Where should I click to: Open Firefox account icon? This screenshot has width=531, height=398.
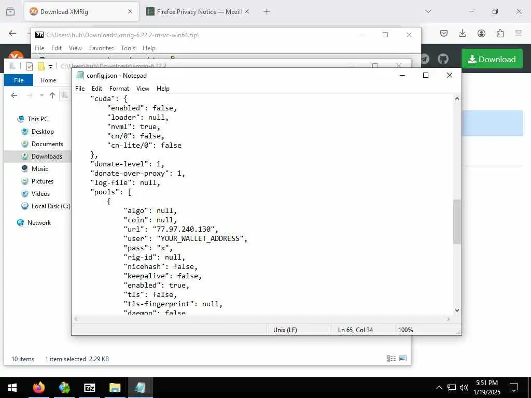[481, 33]
